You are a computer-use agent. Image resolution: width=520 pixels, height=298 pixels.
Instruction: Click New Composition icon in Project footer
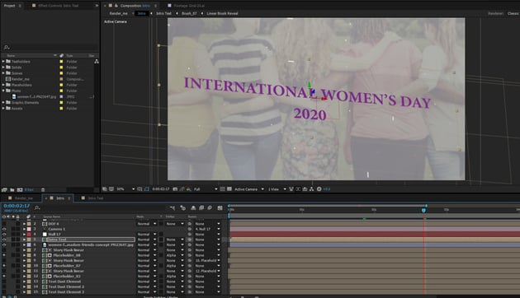tap(20, 190)
